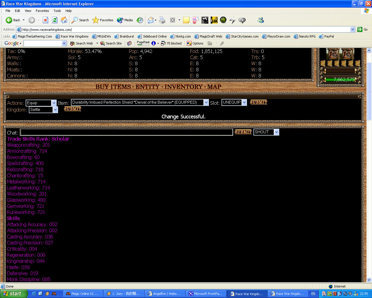Click the blue page info icon
Viewport: 372px width, 298px height.
coord(154,43)
